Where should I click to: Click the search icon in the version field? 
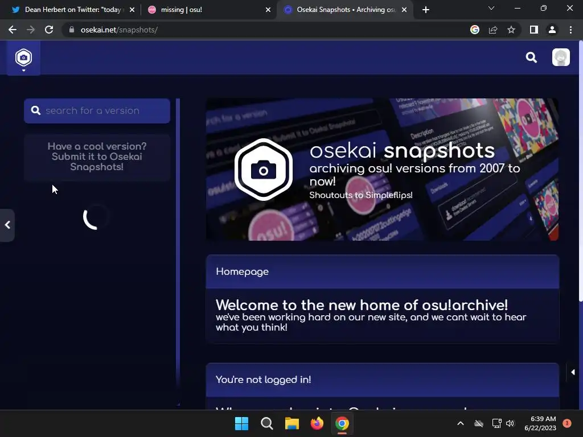pyautogui.click(x=36, y=111)
